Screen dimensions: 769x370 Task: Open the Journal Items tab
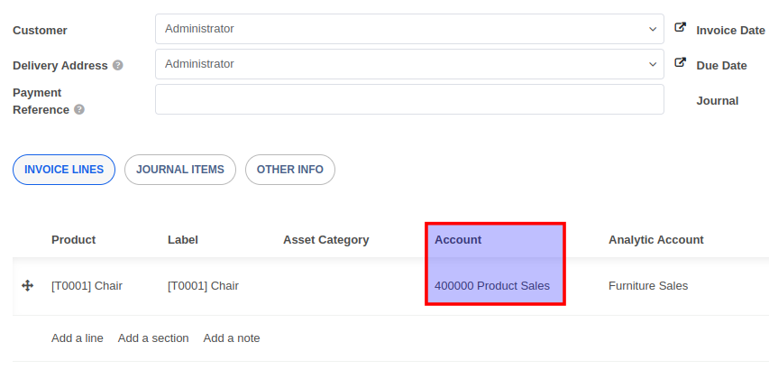[x=180, y=170]
